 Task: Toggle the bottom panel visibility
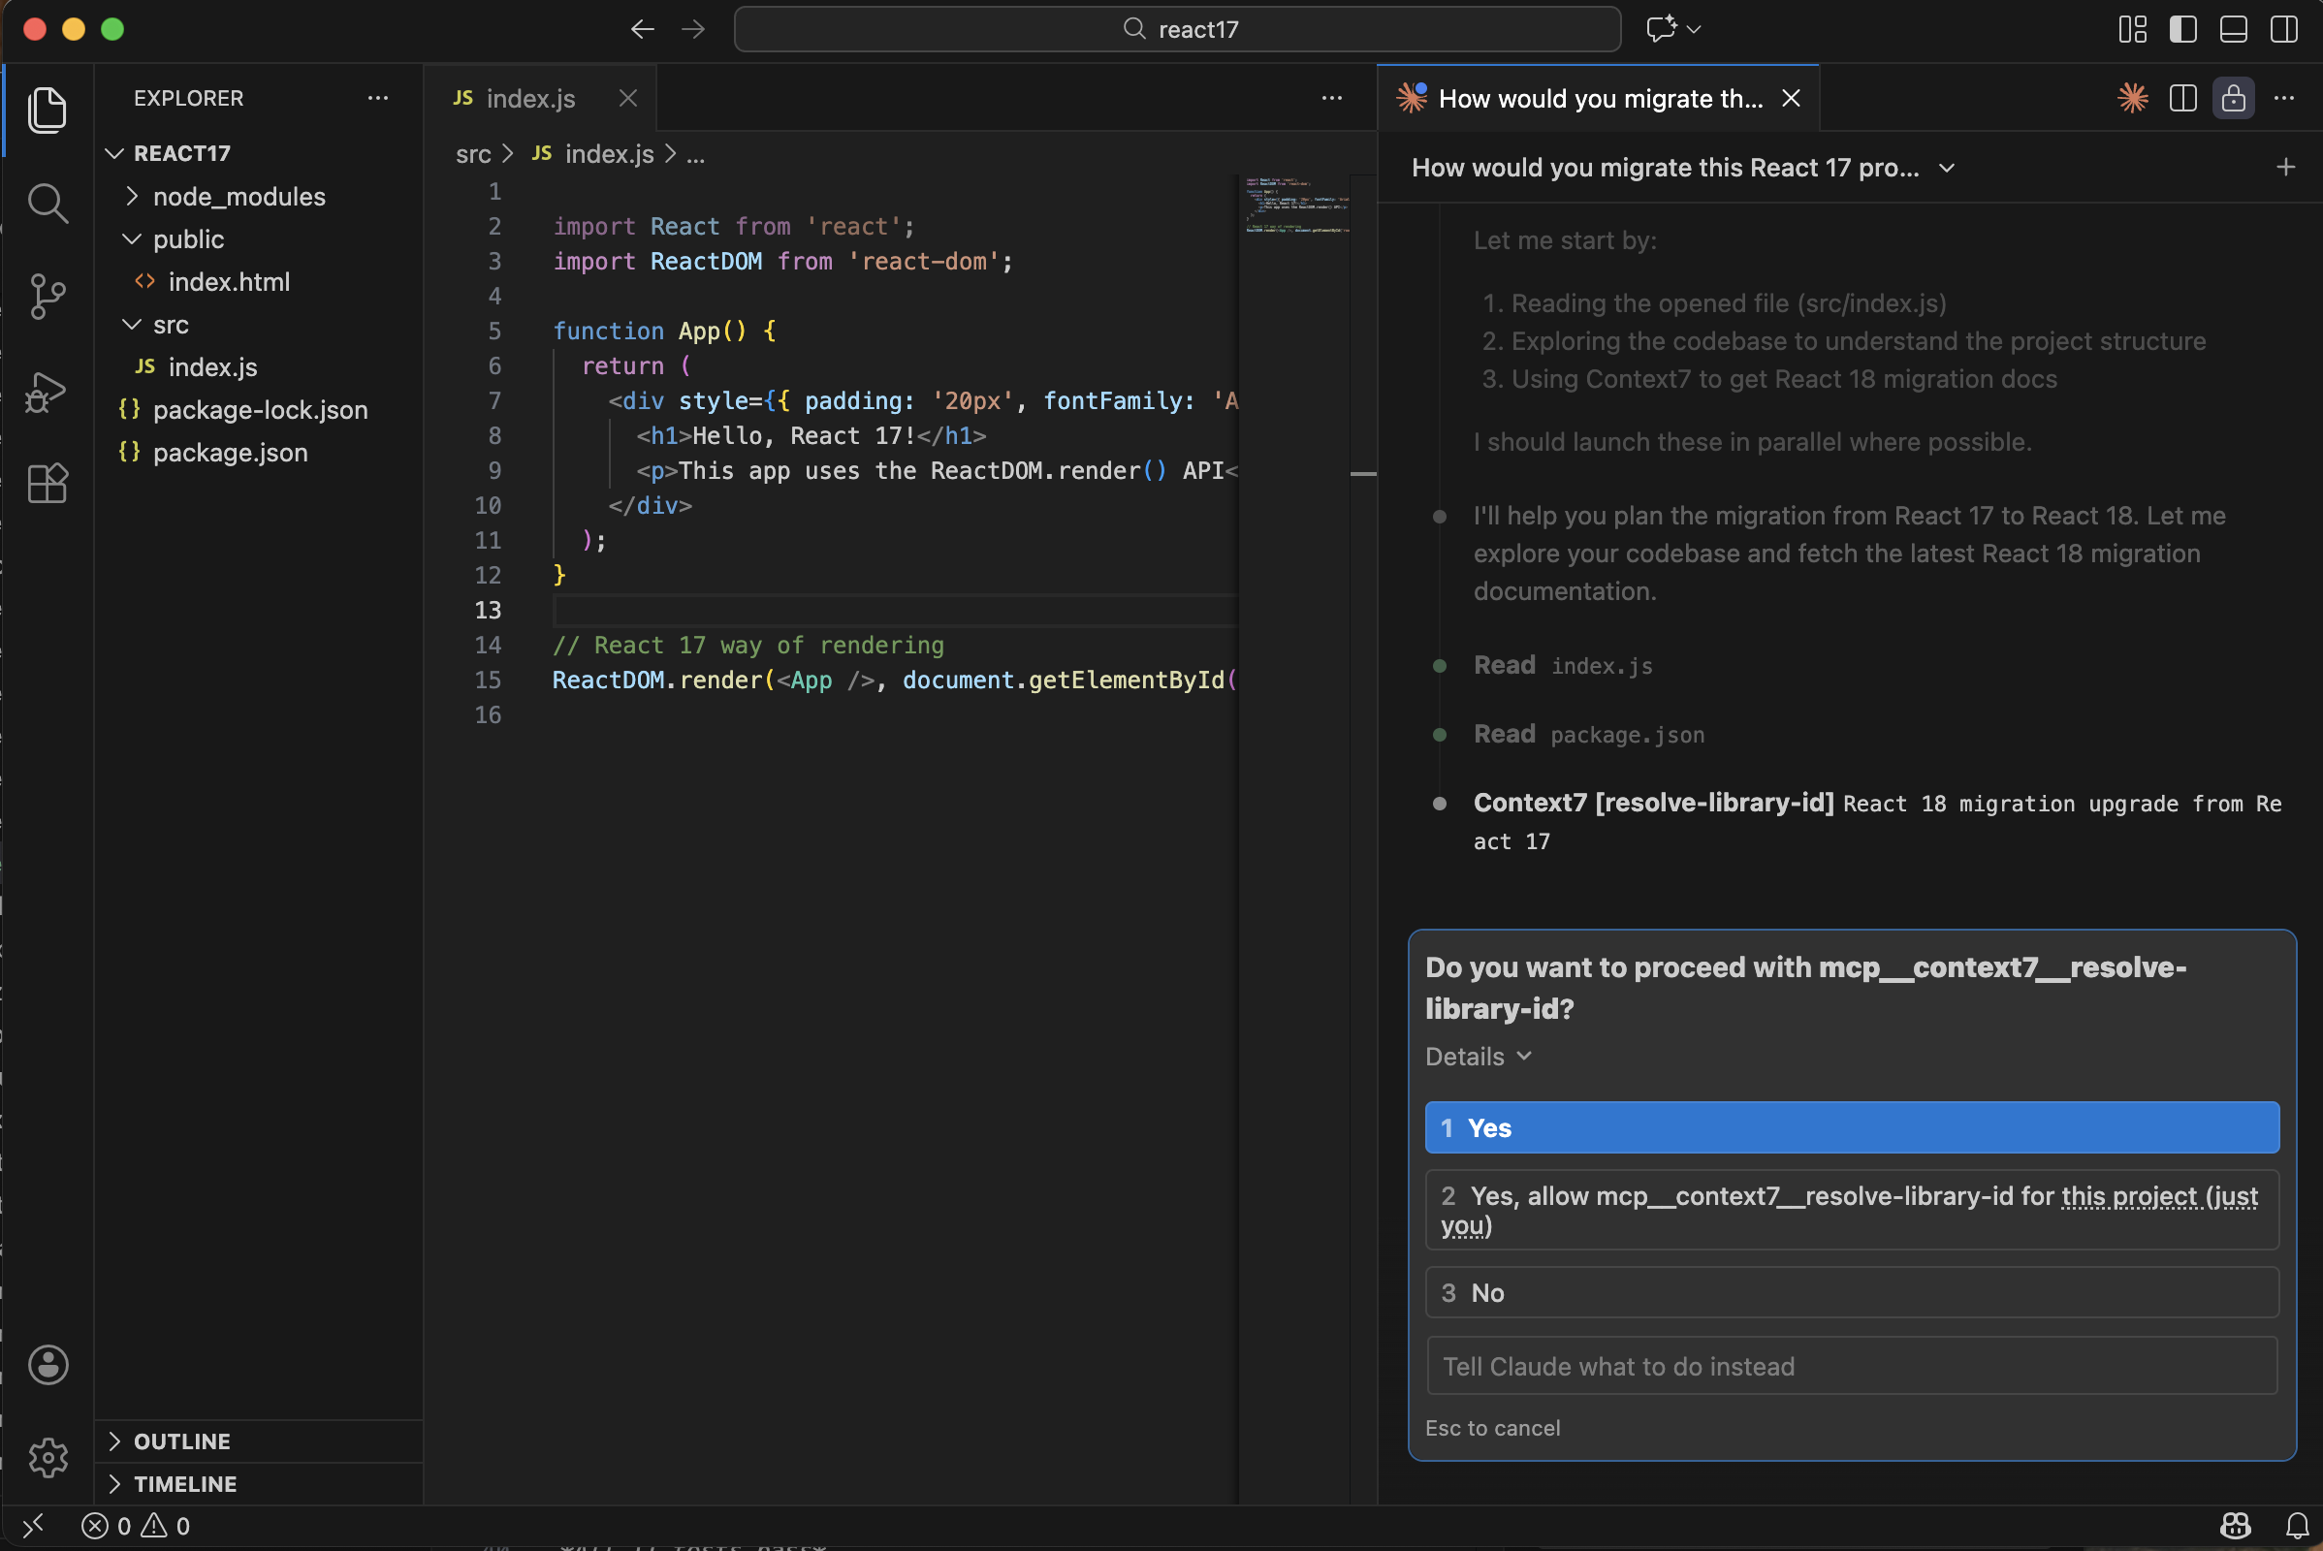(2233, 29)
